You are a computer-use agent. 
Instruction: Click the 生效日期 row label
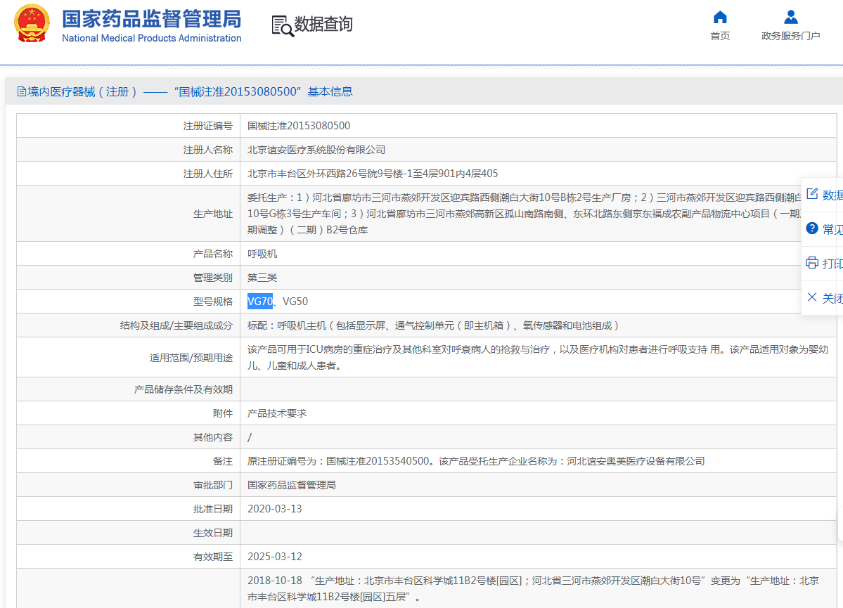point(213,533)
